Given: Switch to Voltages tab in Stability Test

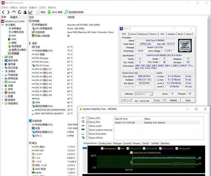Looking at the screenshot, I should click(x=117, y=144).
